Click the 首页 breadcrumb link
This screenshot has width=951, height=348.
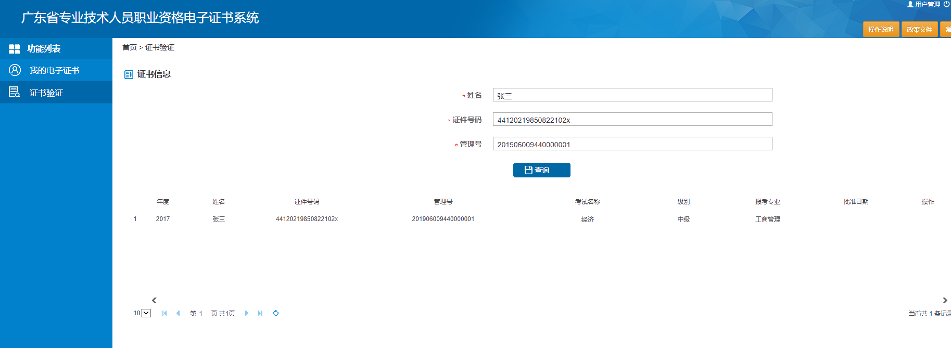(129, 47)
